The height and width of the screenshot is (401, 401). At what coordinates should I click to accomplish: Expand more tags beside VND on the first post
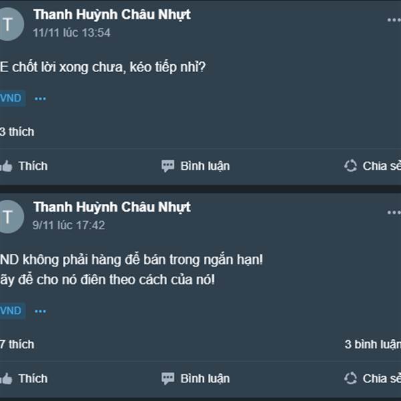[40, 99]
